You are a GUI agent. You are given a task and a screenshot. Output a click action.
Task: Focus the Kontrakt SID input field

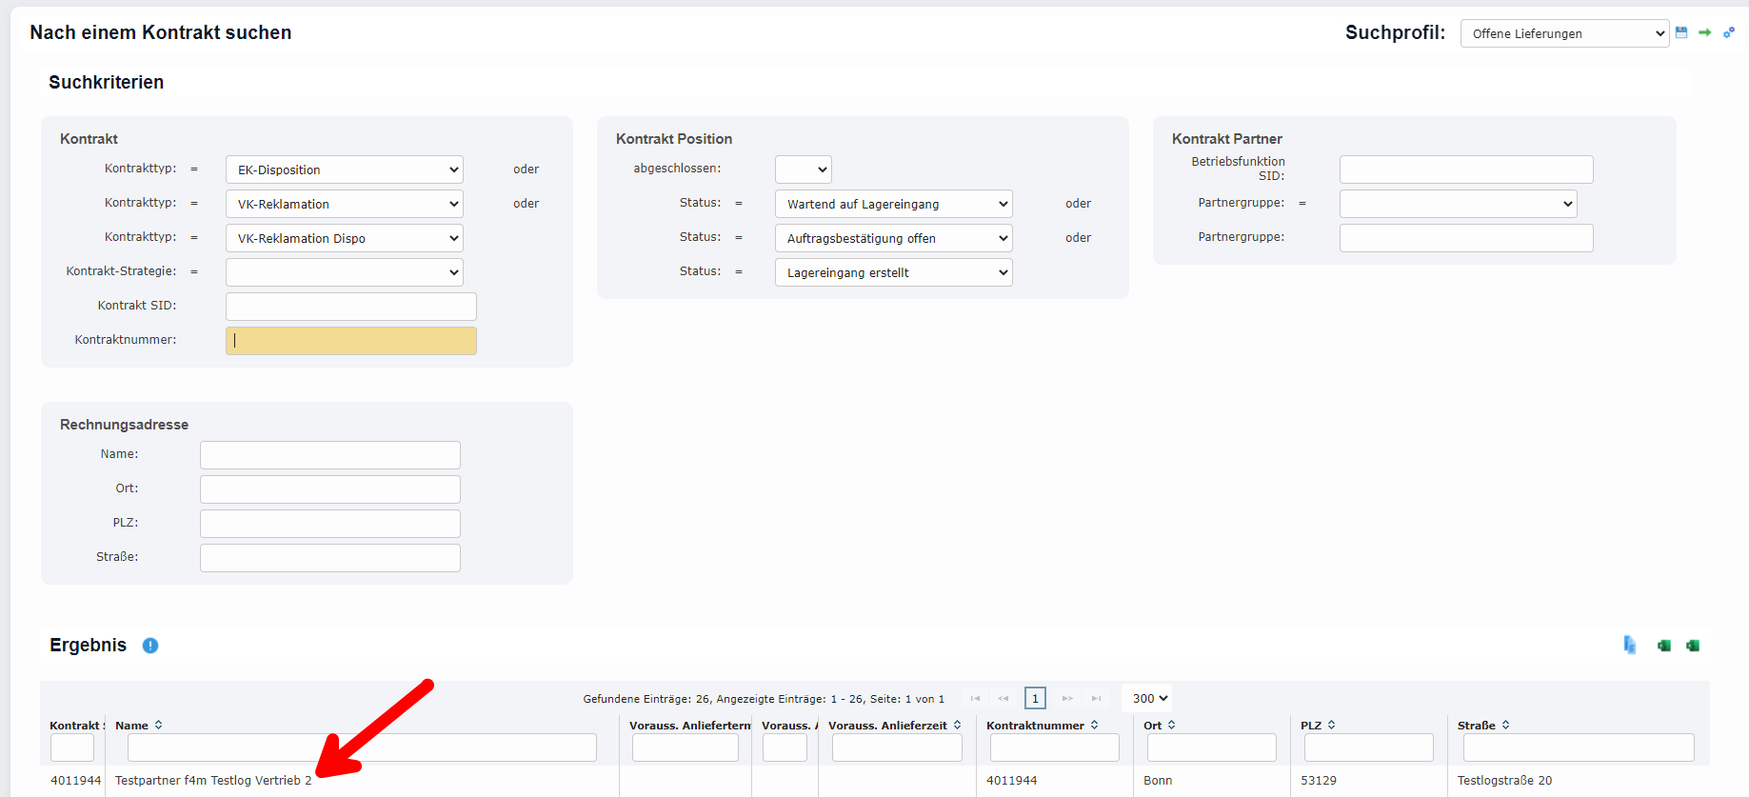pyautogui.click(x=350, y=307)
